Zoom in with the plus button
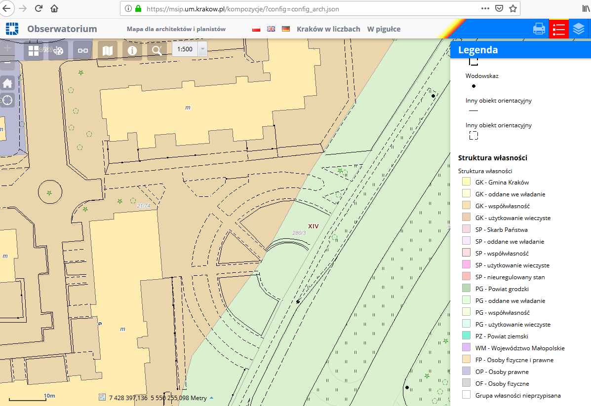 tap(7, 48)
